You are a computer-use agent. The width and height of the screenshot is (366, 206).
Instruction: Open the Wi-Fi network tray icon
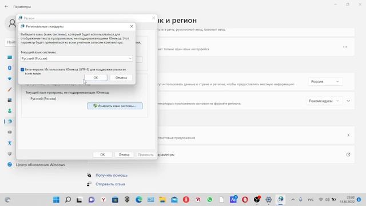[321, 200]
